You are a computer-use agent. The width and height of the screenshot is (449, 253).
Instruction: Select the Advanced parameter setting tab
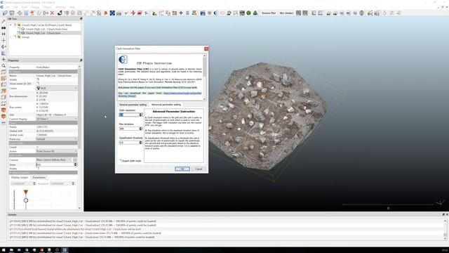point(166,105)
